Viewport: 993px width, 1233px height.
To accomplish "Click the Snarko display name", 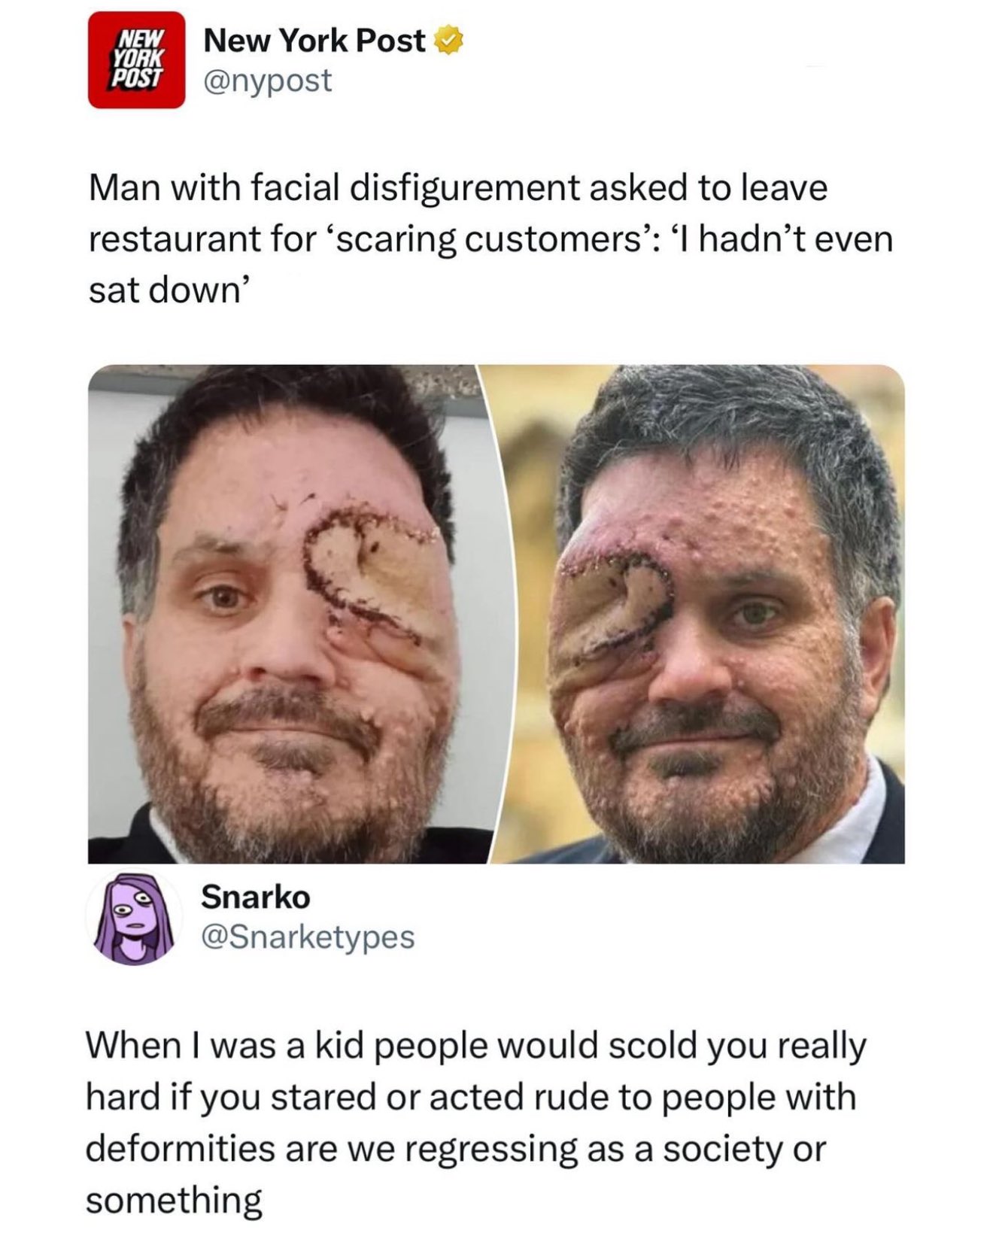I will [255, 897].
